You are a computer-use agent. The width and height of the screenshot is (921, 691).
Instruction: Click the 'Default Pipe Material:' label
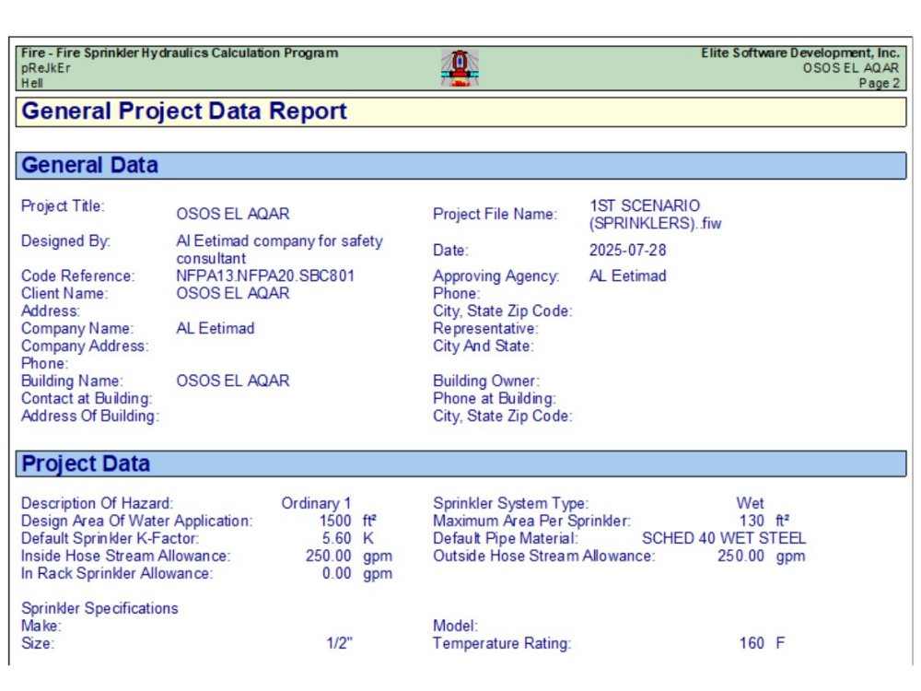point(506,538)
